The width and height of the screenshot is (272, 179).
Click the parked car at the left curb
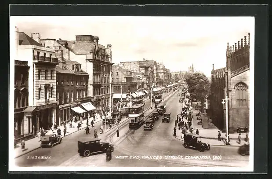51,140
